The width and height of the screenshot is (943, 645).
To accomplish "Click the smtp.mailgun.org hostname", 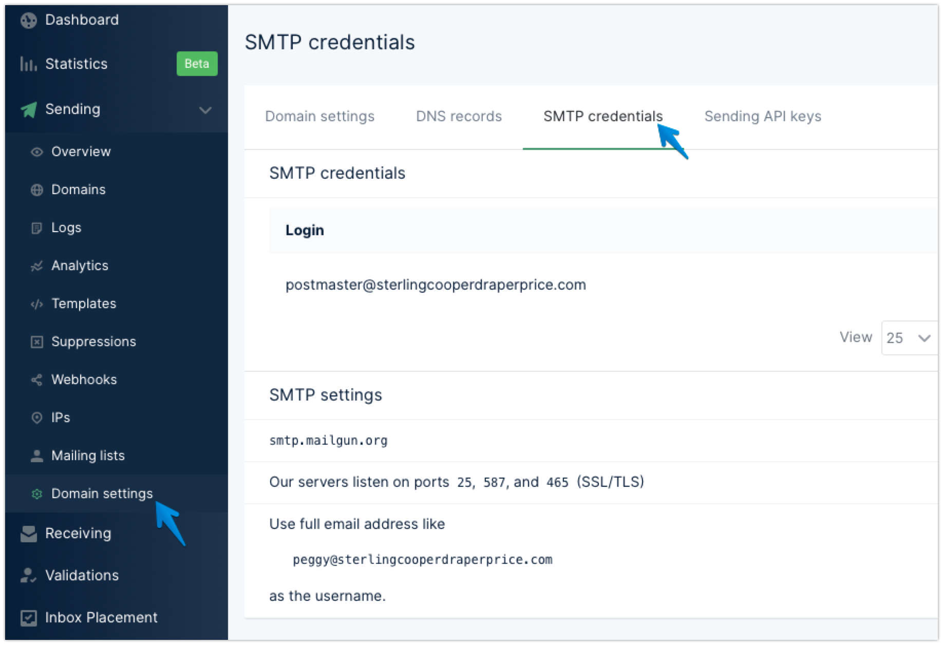I will pyautogui.click(x=328, y=441).
